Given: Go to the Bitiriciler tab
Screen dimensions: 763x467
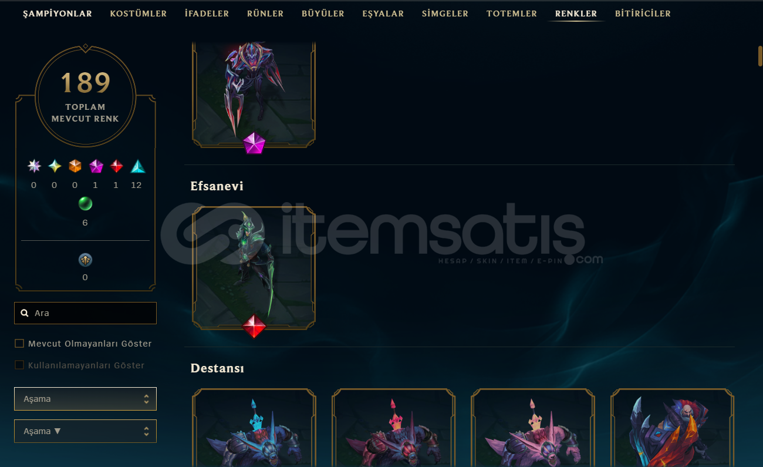Looking at the screenshot, I should pyautogui.click(x=643, y=14).
